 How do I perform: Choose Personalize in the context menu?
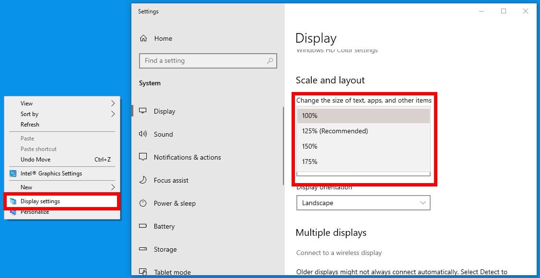[35, 212]
